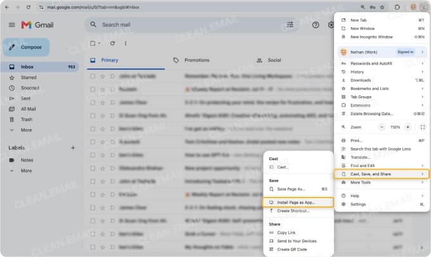
Task: Open the Notes label
Action: click(27, 160)
